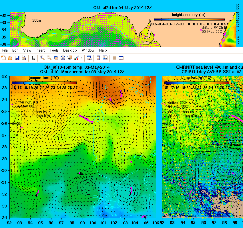Click the left plot temperature colorbar
This screenshot has width=243, height=228.
[44, 83]
